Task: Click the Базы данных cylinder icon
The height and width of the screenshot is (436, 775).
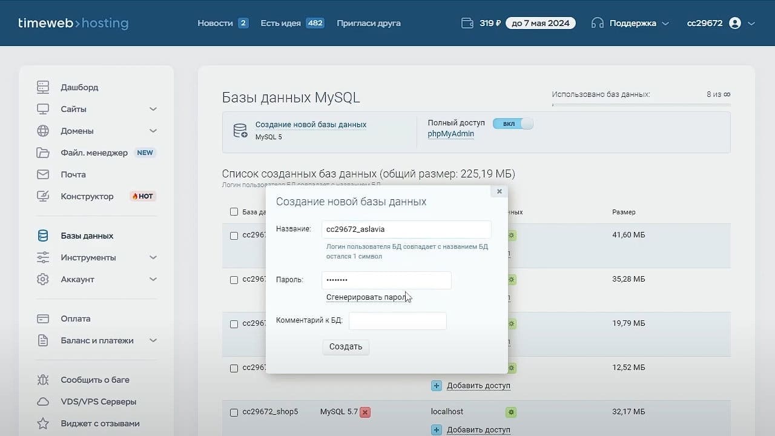Action: click(43, 236)
